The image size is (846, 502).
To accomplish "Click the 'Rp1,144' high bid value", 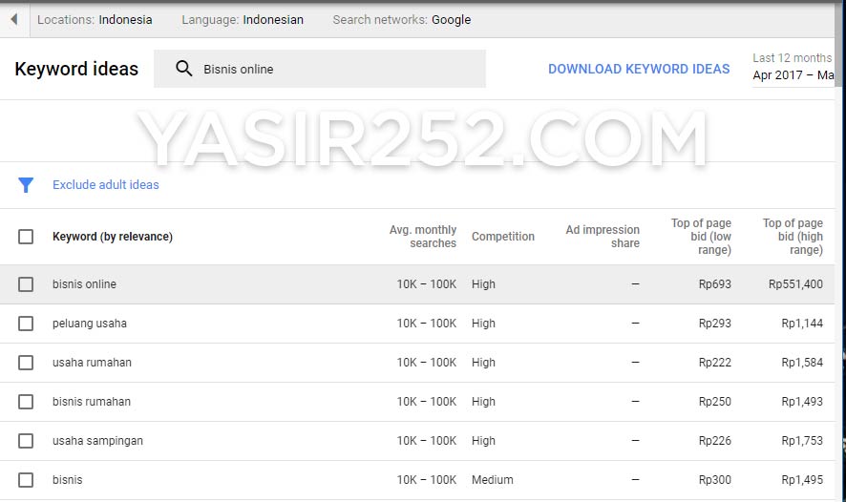I will click(802, 324).
